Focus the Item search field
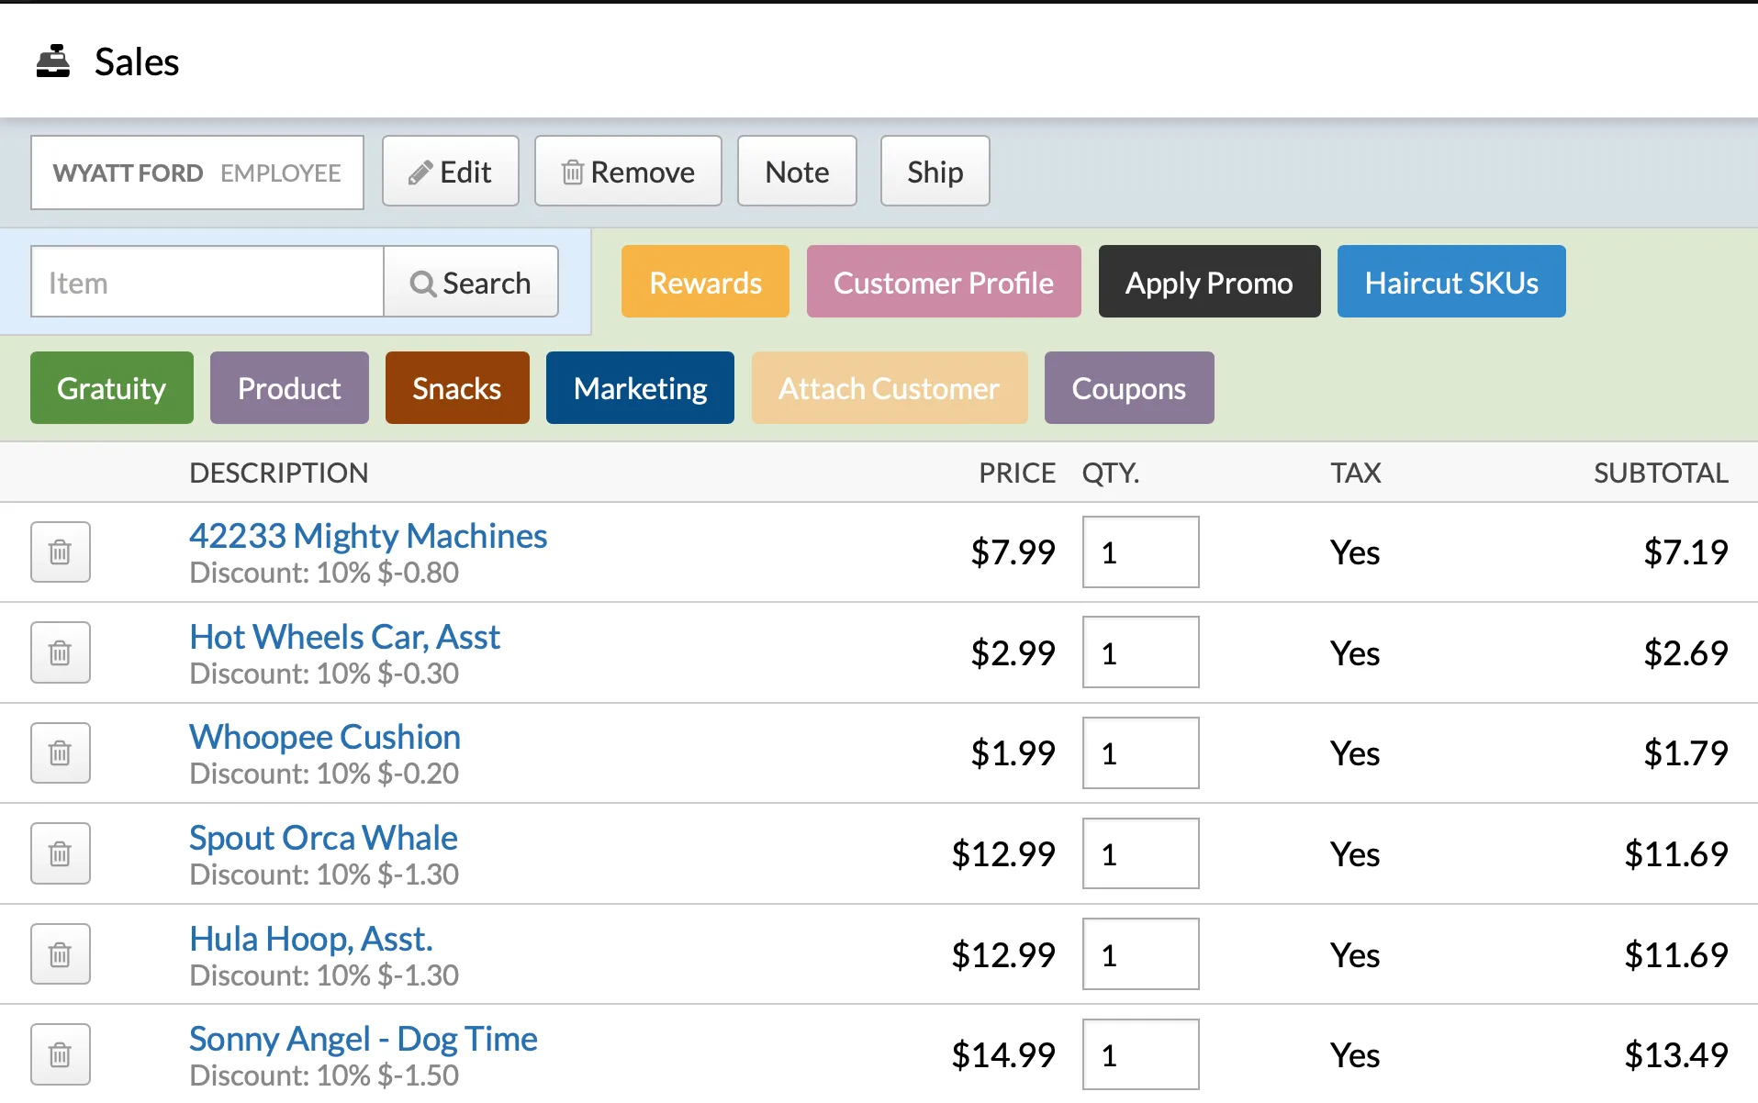1758x1103 pixels. (207, 282)
